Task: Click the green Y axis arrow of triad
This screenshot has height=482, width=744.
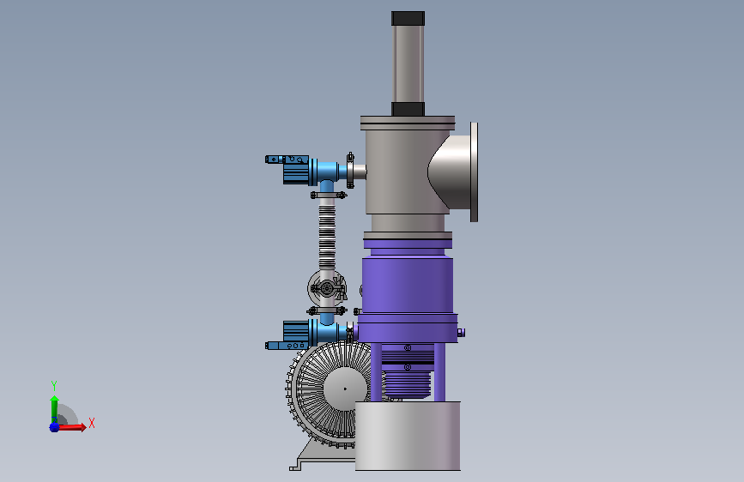Action: point(54,409)
